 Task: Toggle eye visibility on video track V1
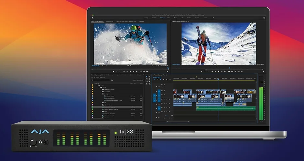(164, 95)
